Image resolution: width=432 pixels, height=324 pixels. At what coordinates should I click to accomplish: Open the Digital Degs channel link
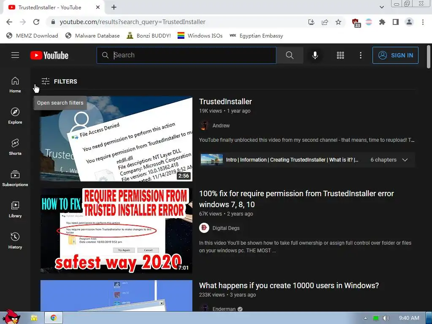(226, 228)
